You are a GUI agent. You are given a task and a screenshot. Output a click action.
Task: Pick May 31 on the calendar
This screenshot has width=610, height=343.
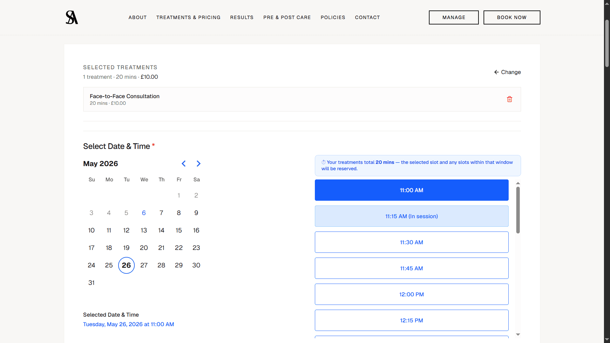[91, 283]
